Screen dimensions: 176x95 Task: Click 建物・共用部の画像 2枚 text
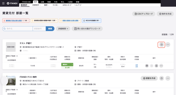coord(87,84)
